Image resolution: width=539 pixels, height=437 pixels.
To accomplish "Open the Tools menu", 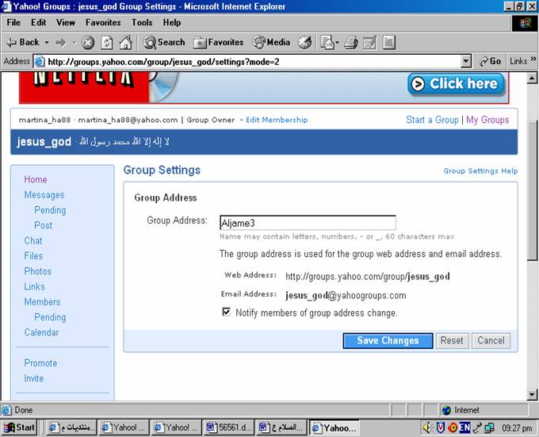I will pos(142,22).
